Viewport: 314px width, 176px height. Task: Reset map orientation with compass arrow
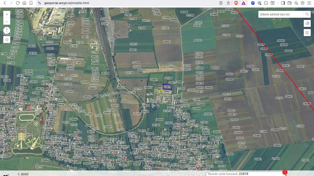[7, 30]
